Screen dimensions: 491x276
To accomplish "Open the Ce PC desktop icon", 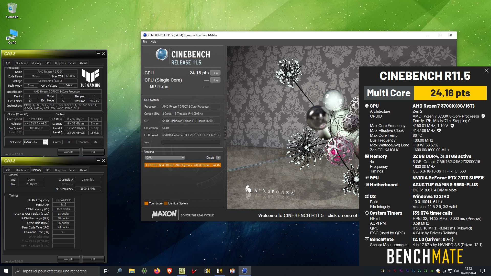I will (12, 36).
